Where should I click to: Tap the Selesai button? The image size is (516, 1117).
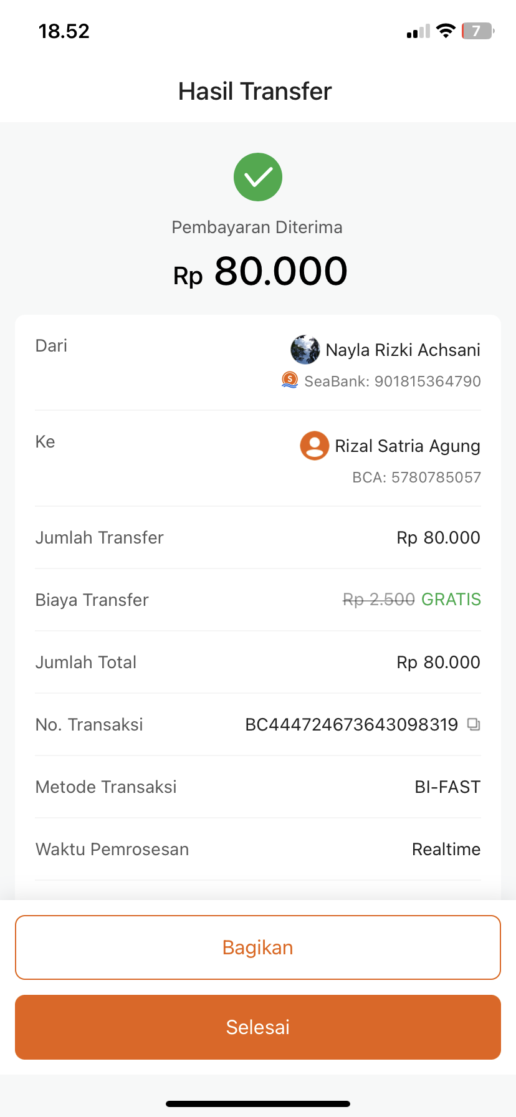pyautogui.click(x=258, y=1027)
